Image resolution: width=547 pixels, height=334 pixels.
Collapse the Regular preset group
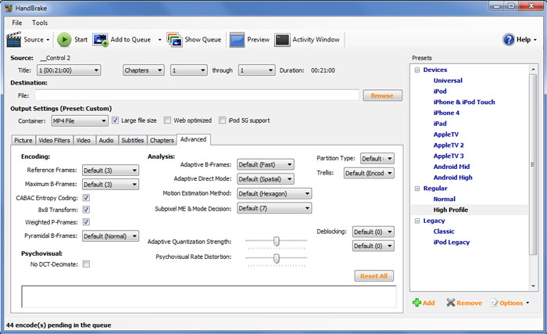pos(417,189)
